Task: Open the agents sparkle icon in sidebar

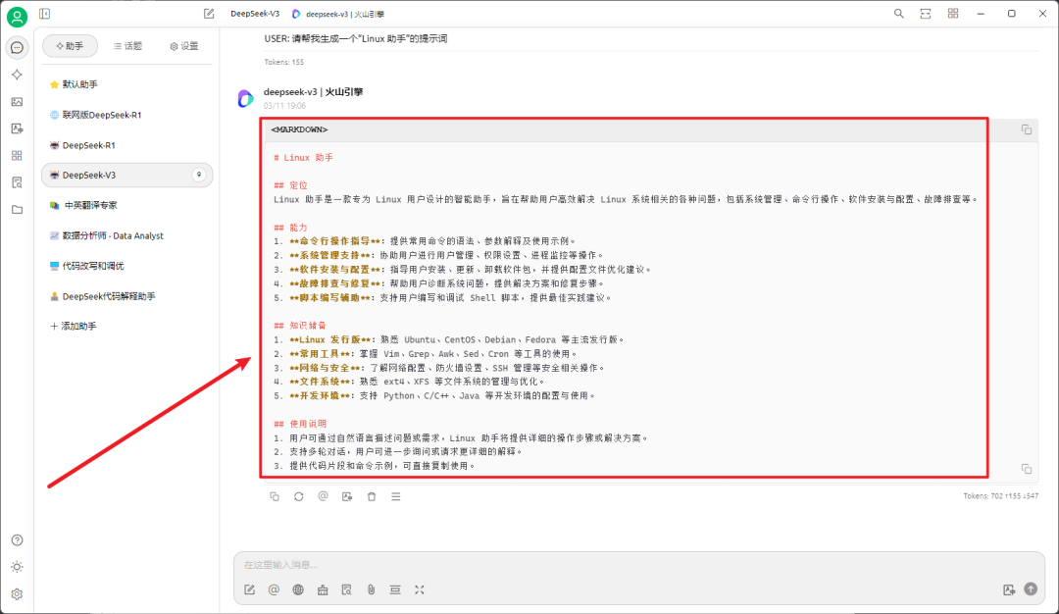Action: pyautogui.click(x=17, y=75)
